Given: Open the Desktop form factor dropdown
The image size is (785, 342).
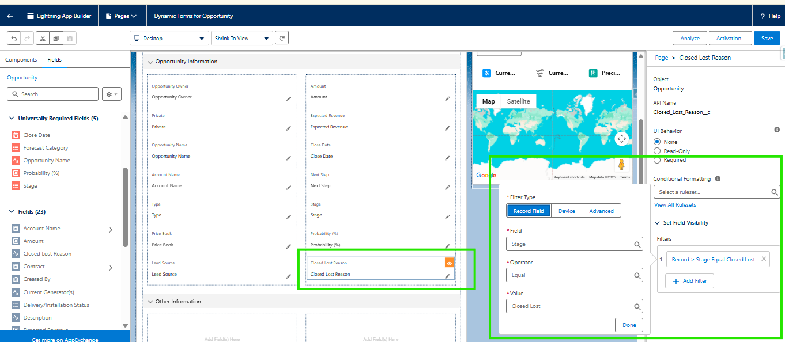Looking at the screenshot, I should pyautogui.click(x=169, y=39).
